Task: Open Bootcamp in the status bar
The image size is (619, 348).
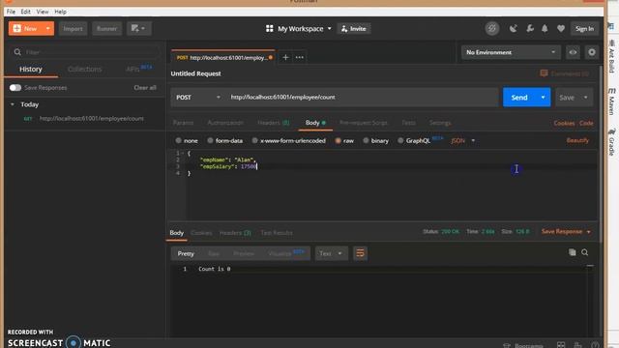Action: [522, 345]
